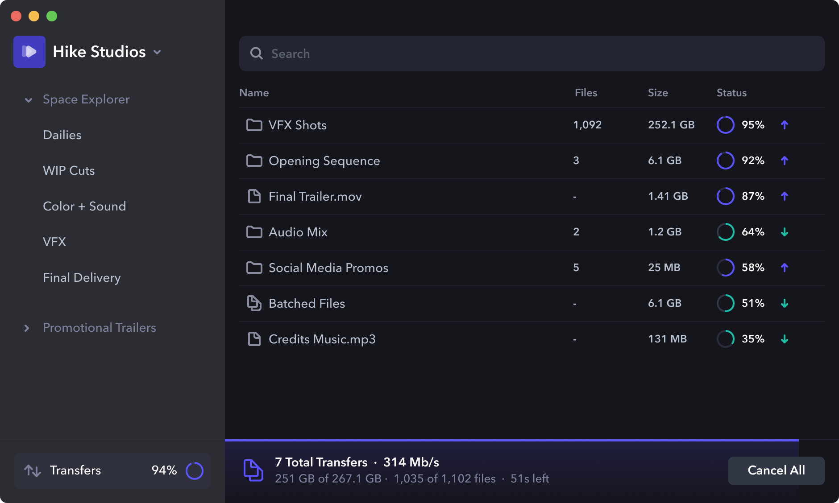Image resolution: width=839 pixels, height=503 pixels.
Task: Click the documents icon in transfer summary bar
Action: click(253, 470)
